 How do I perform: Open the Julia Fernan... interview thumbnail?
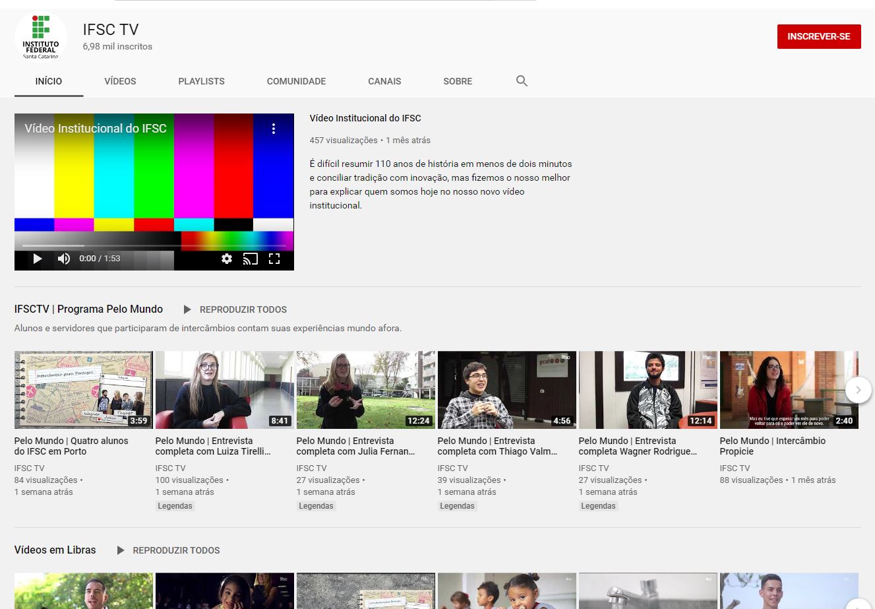click(366, 390)
